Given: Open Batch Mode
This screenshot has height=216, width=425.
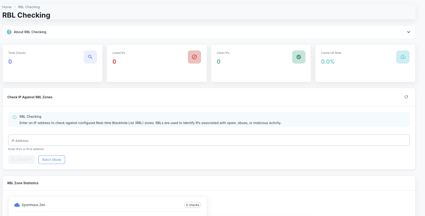Looking at the screenshot, I should (52, 160).
